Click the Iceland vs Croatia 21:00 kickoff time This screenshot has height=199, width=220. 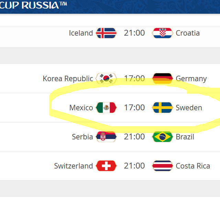pos(134,33)
